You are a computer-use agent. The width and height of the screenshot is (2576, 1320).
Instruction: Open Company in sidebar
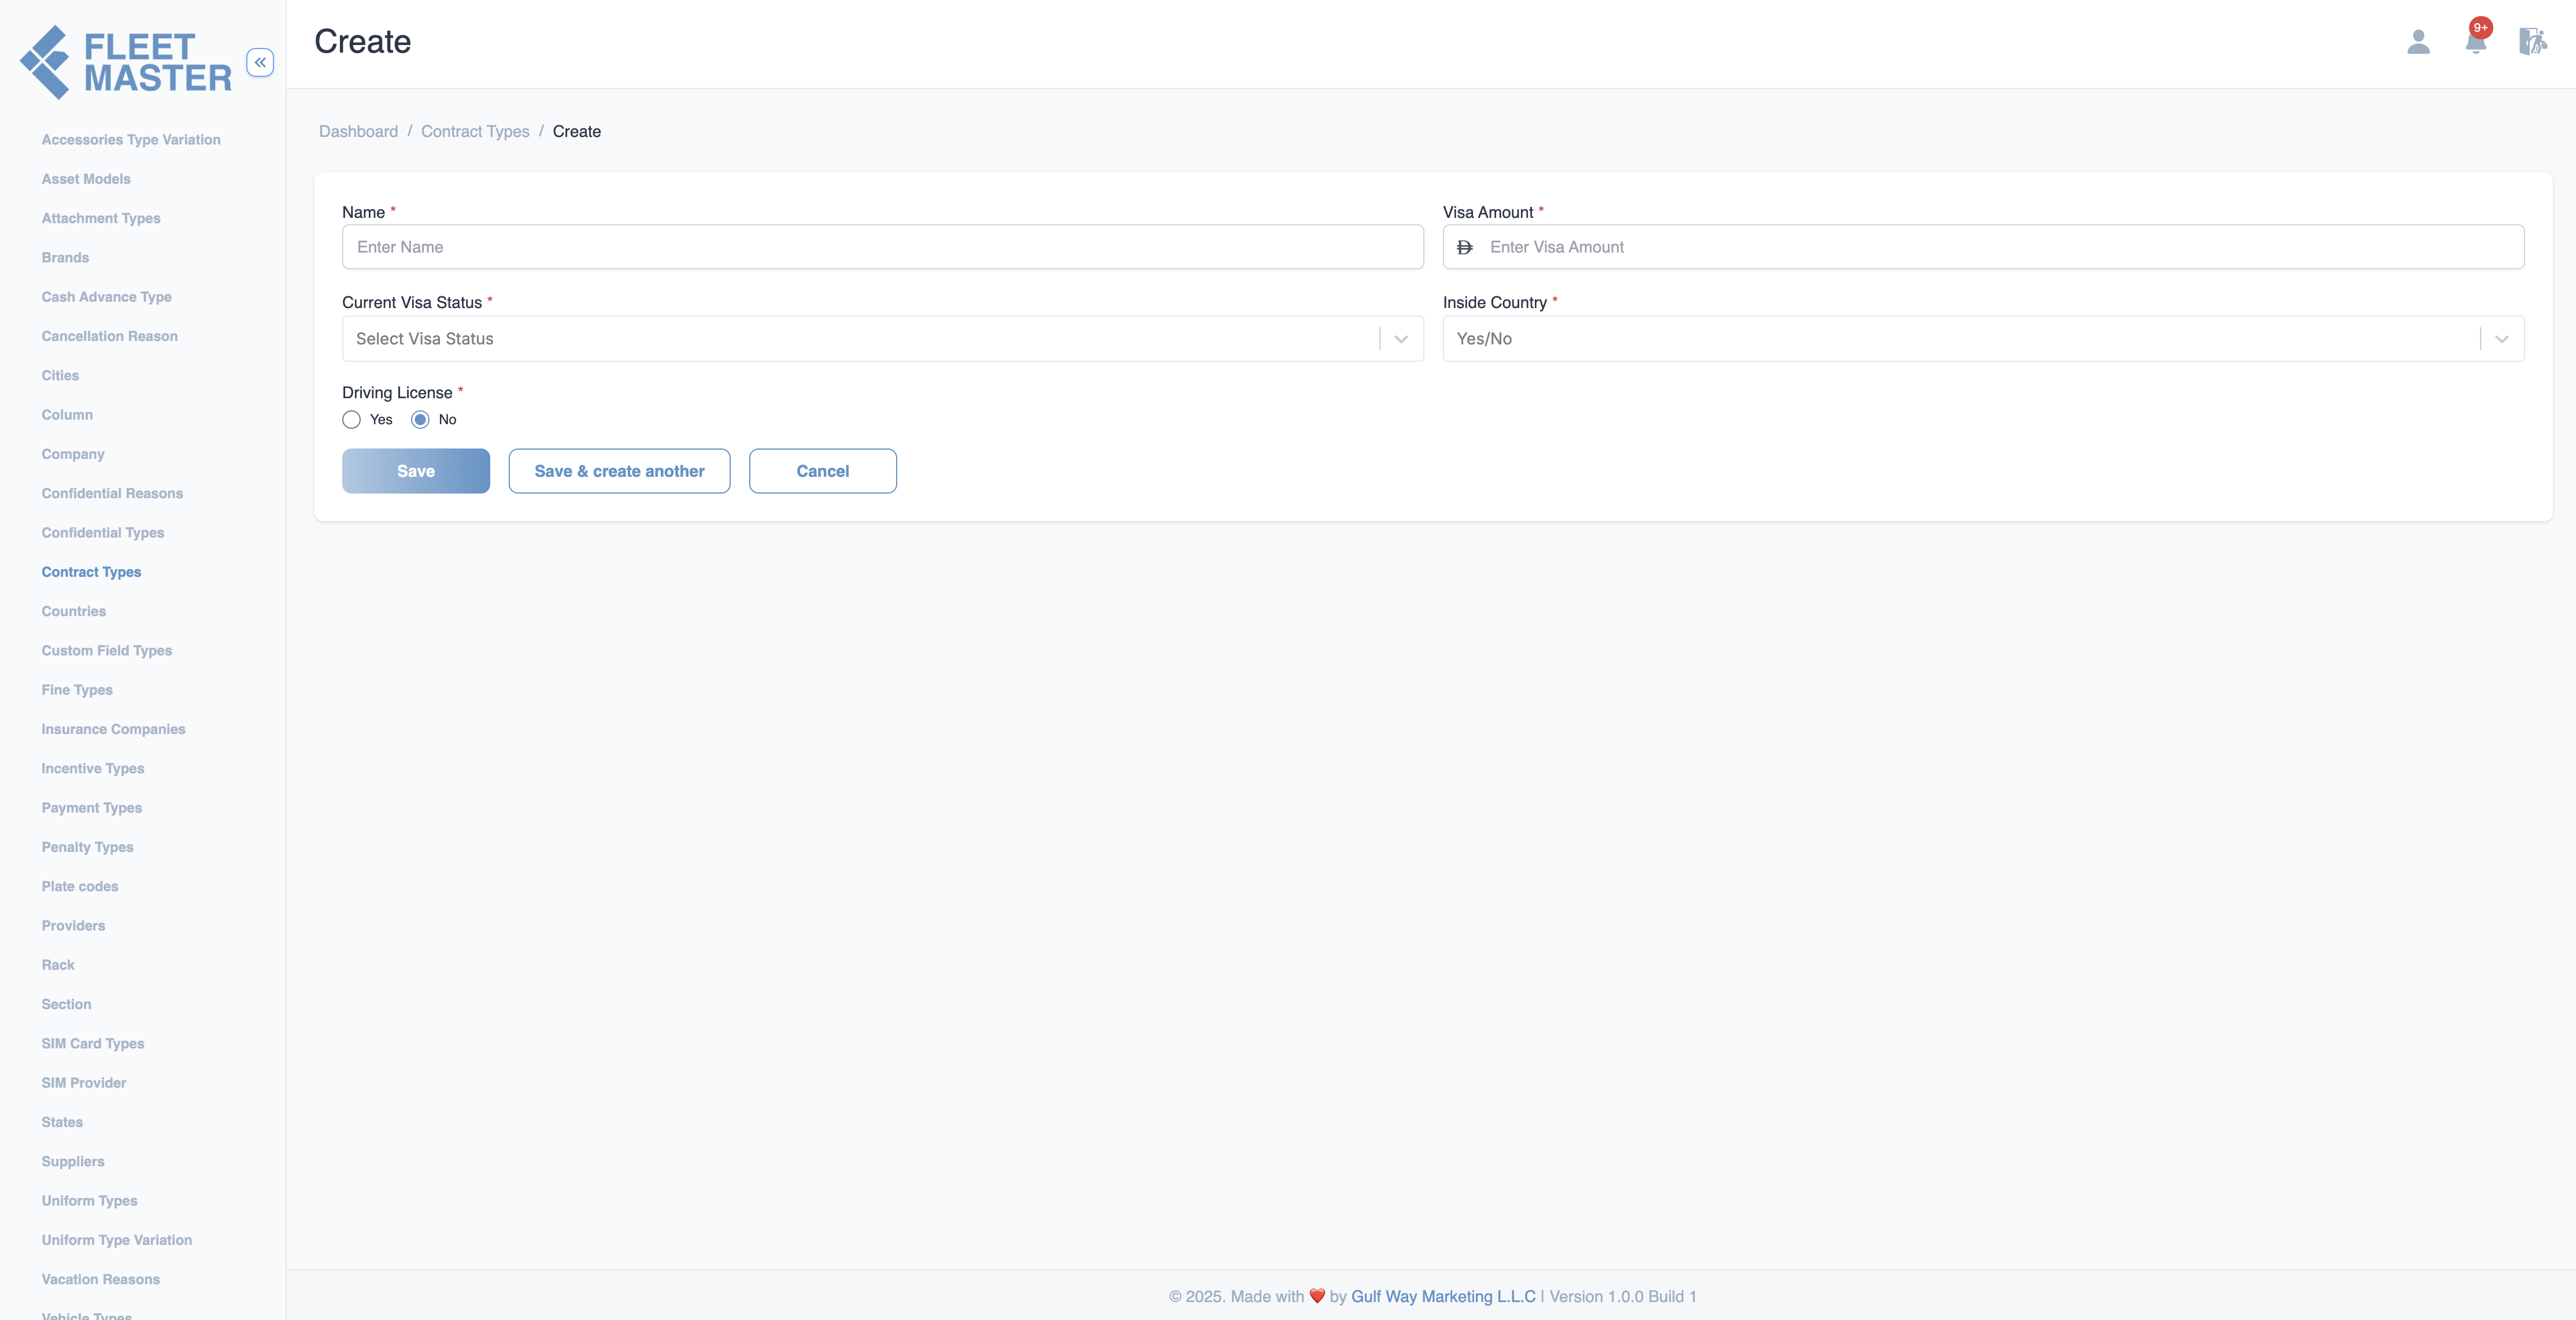[x=73, y=454]
